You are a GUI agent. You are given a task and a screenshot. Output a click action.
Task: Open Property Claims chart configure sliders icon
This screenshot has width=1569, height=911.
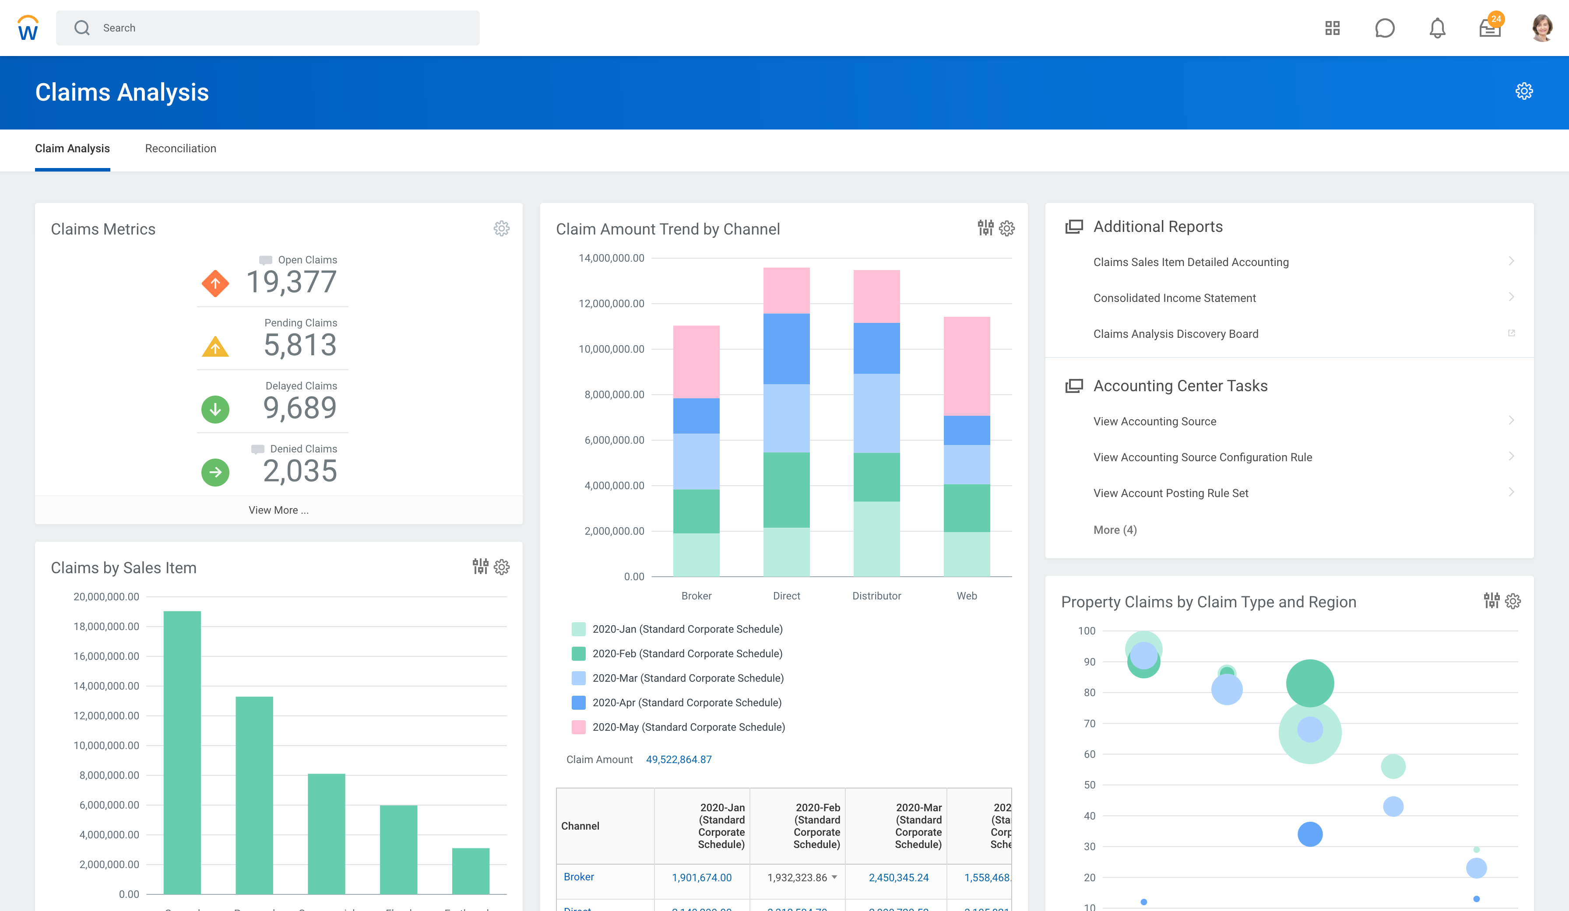(1491, 600)
